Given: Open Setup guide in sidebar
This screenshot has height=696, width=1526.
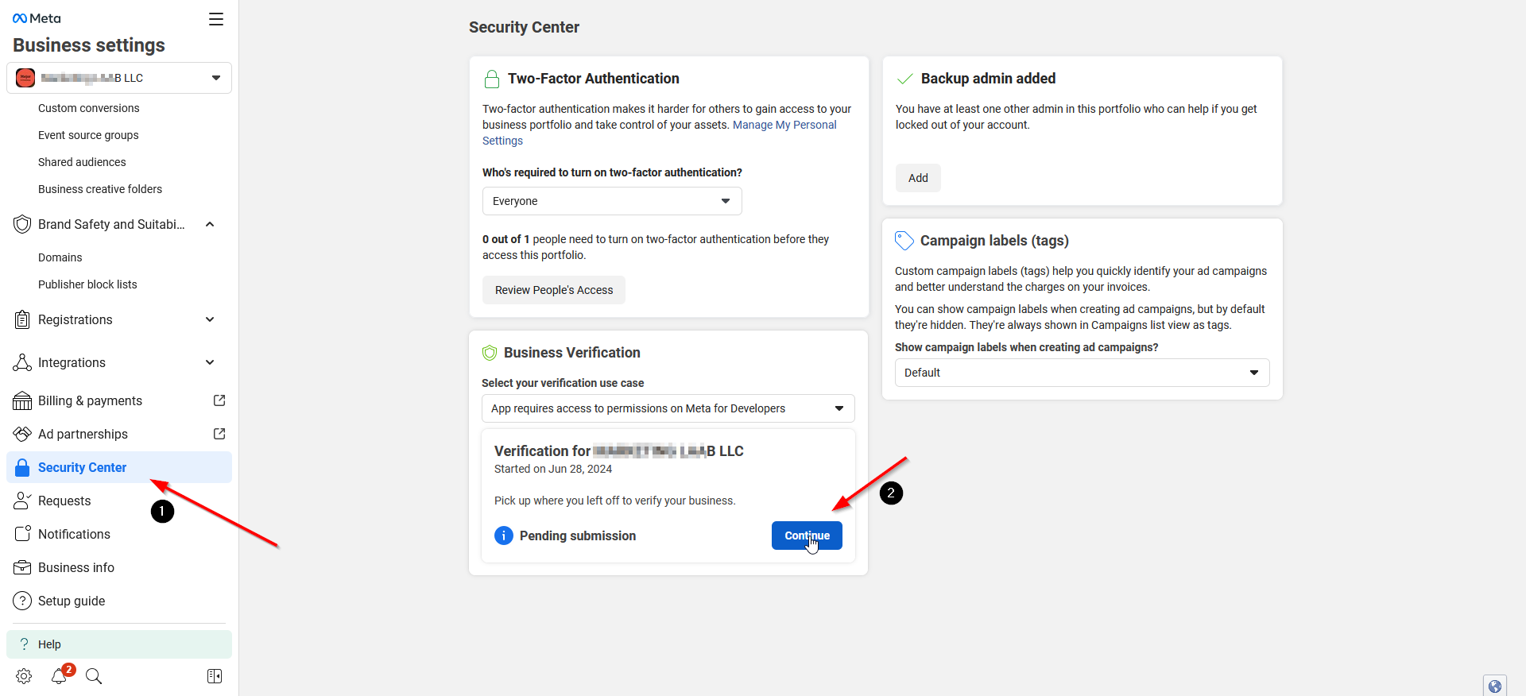Looking at the screenshot, I should tap(119, 601).
